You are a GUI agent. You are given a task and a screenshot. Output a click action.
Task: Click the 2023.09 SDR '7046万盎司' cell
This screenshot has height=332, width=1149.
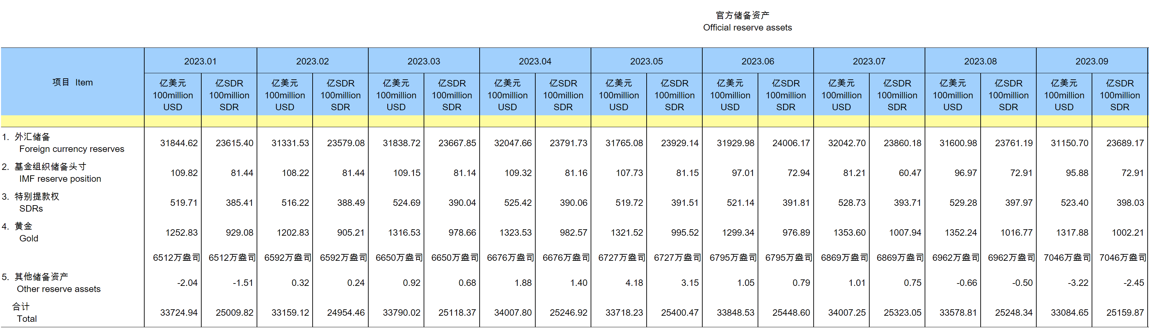pyautogui.click(x=1123, y=258)
